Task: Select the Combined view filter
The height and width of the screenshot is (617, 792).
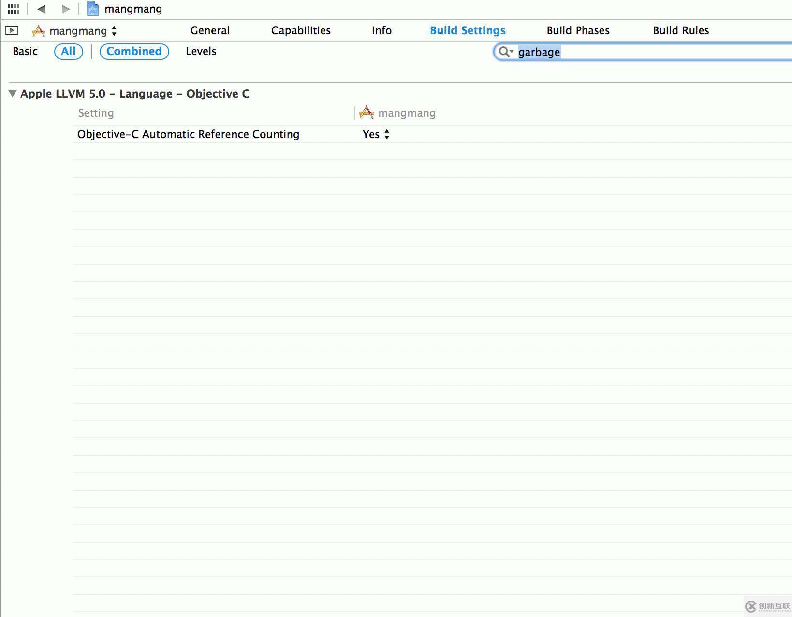Action: pyautogui.click(x=134, y=51)
